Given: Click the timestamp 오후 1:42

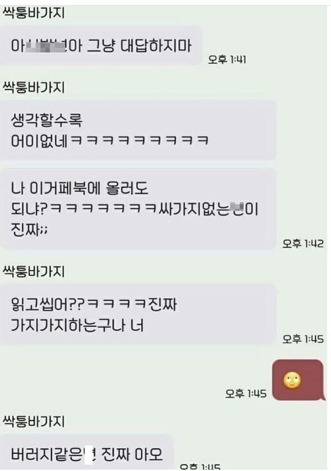Looking at the screenshot, I should [303, 244].
